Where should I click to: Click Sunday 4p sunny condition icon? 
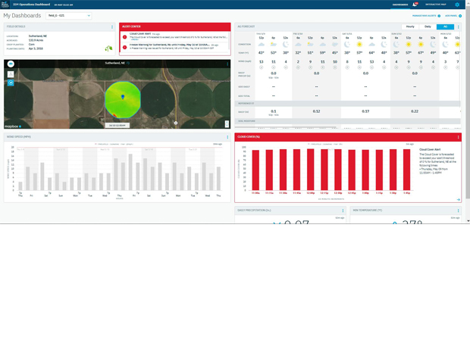(x=421, y=45)
